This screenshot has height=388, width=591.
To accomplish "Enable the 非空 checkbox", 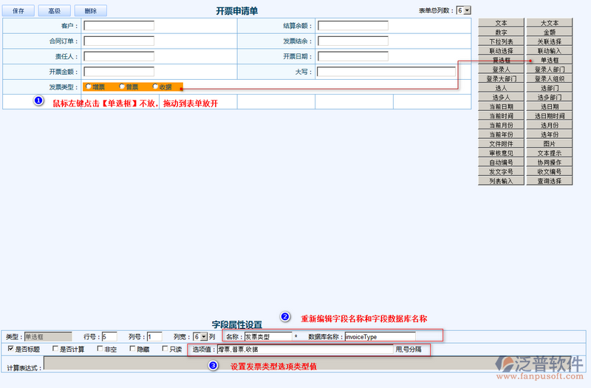I will [100, 349].
